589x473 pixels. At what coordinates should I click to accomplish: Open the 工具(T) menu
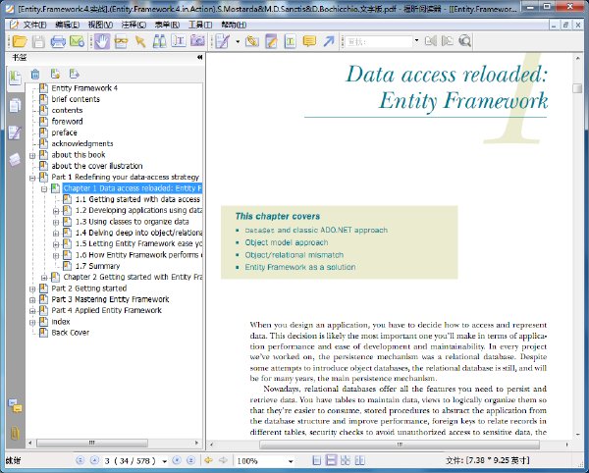click(200, 25)
